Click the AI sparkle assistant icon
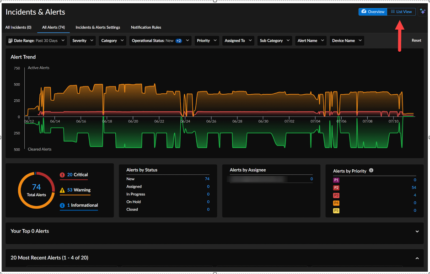Screen dimensions: 430x274 (x=423, y=11)
